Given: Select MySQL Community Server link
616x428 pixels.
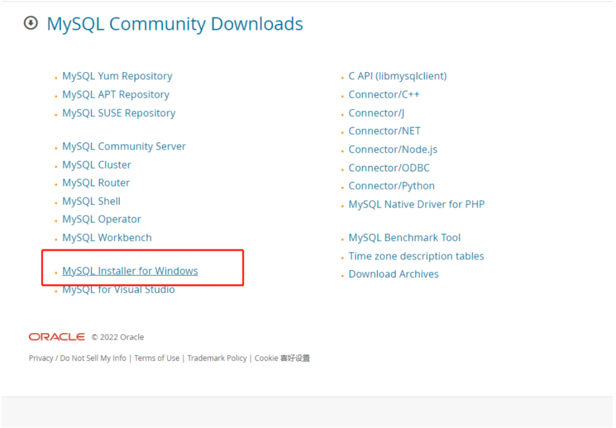Looking at the screenshot, I should point(124,146).
